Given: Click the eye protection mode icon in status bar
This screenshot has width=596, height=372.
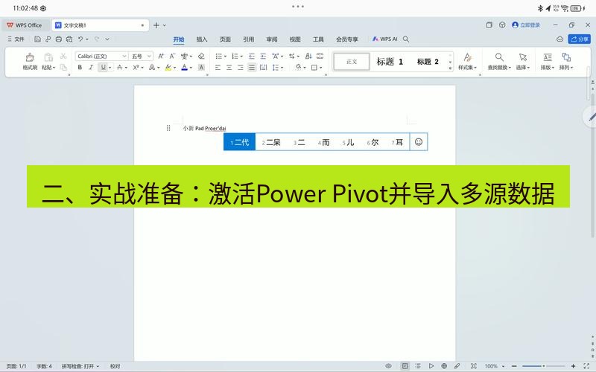Looking at the screenshot, I should (x=388, y=366).
